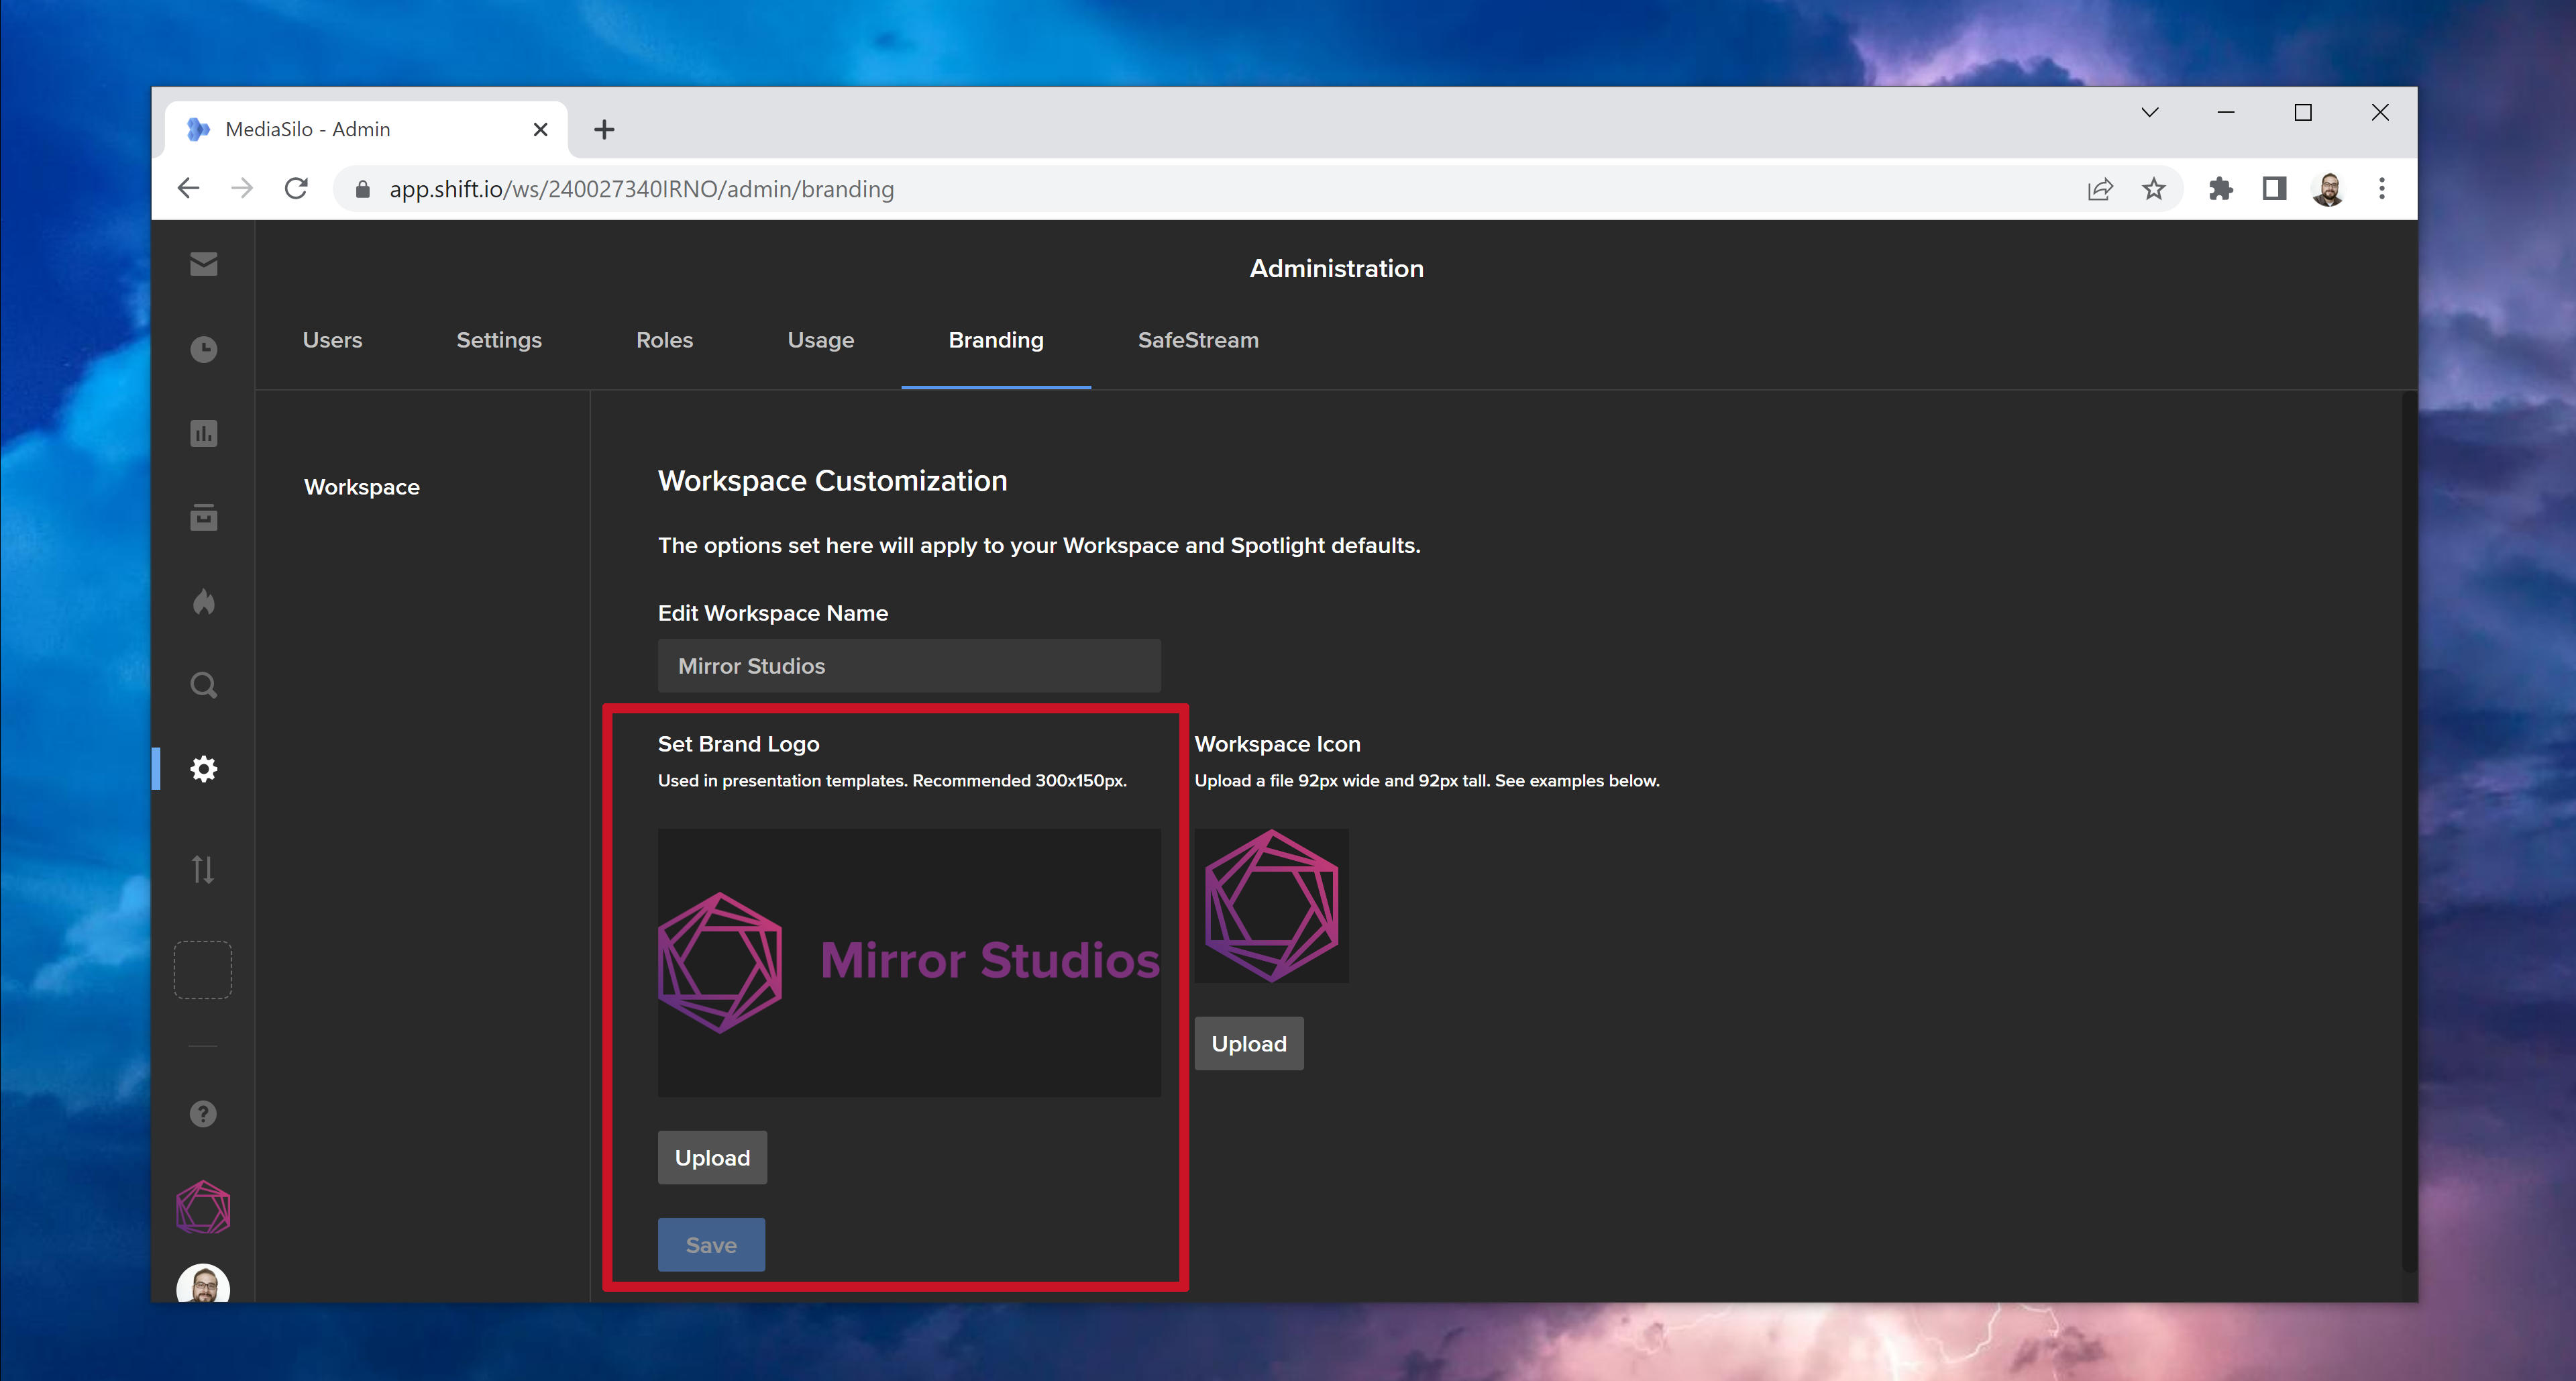Click the dashed empty workspace slot
The image size is (2576, 1381).
pyautogui.click(x=203, y=969)
